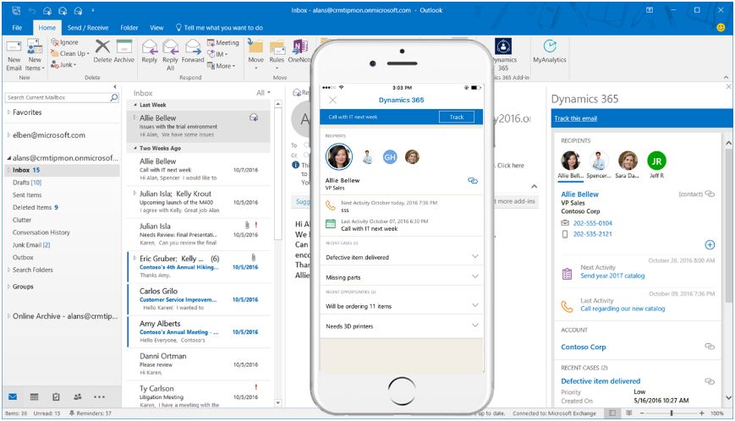Viewport: 735px width, 421px height.
Task: Expand 'Defective item delivered' case on phone
Action: tap(474, 256)
